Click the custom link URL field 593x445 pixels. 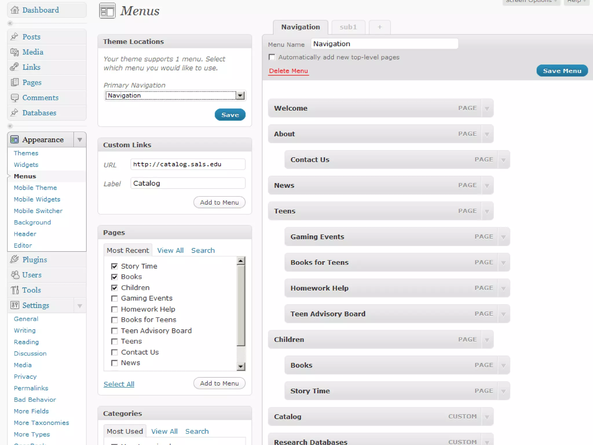188,164
